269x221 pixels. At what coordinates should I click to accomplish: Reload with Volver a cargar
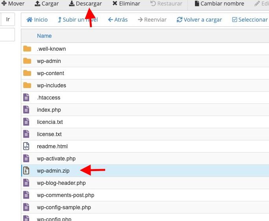[199, 20]
